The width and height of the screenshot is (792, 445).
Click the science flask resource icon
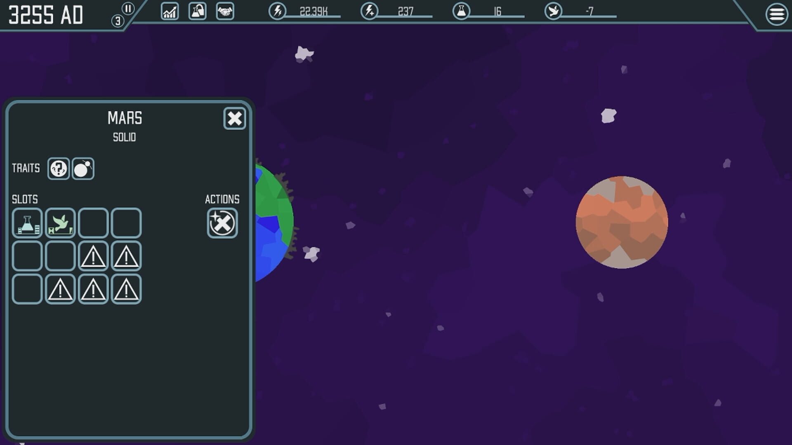(x=462, y=12)
